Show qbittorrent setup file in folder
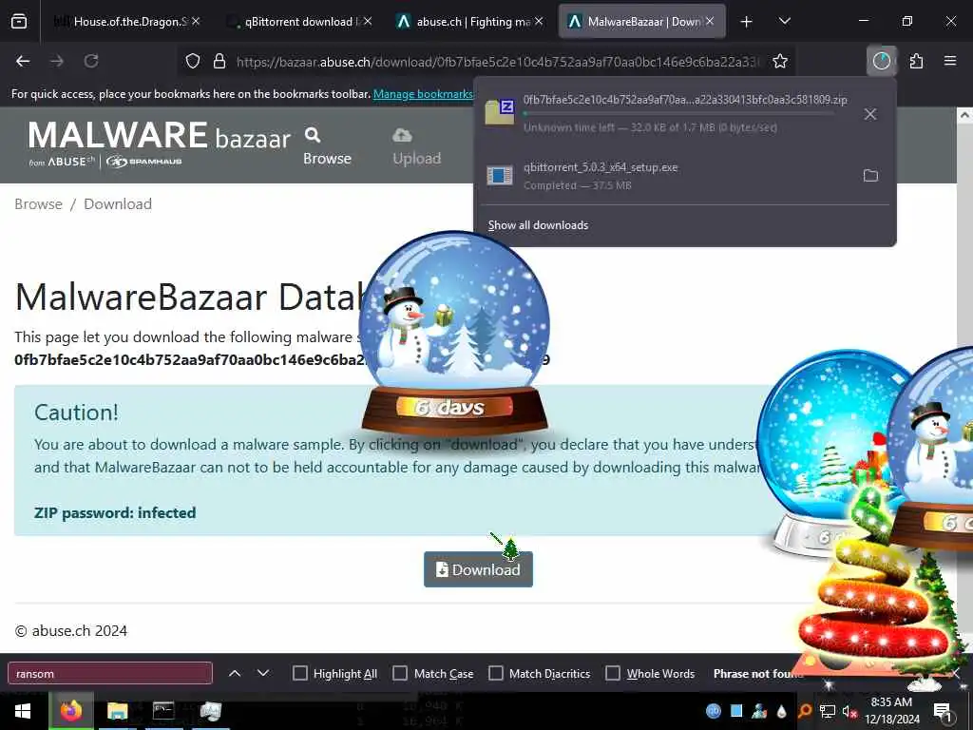973x730 pixels. [870, 176]
